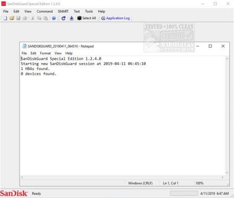Minimize the SanDiskGuard main window
This screenshot has height=198, width=234.
point(203,4)
